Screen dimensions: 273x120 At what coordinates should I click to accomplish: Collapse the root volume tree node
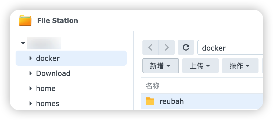tap(23, 43)
